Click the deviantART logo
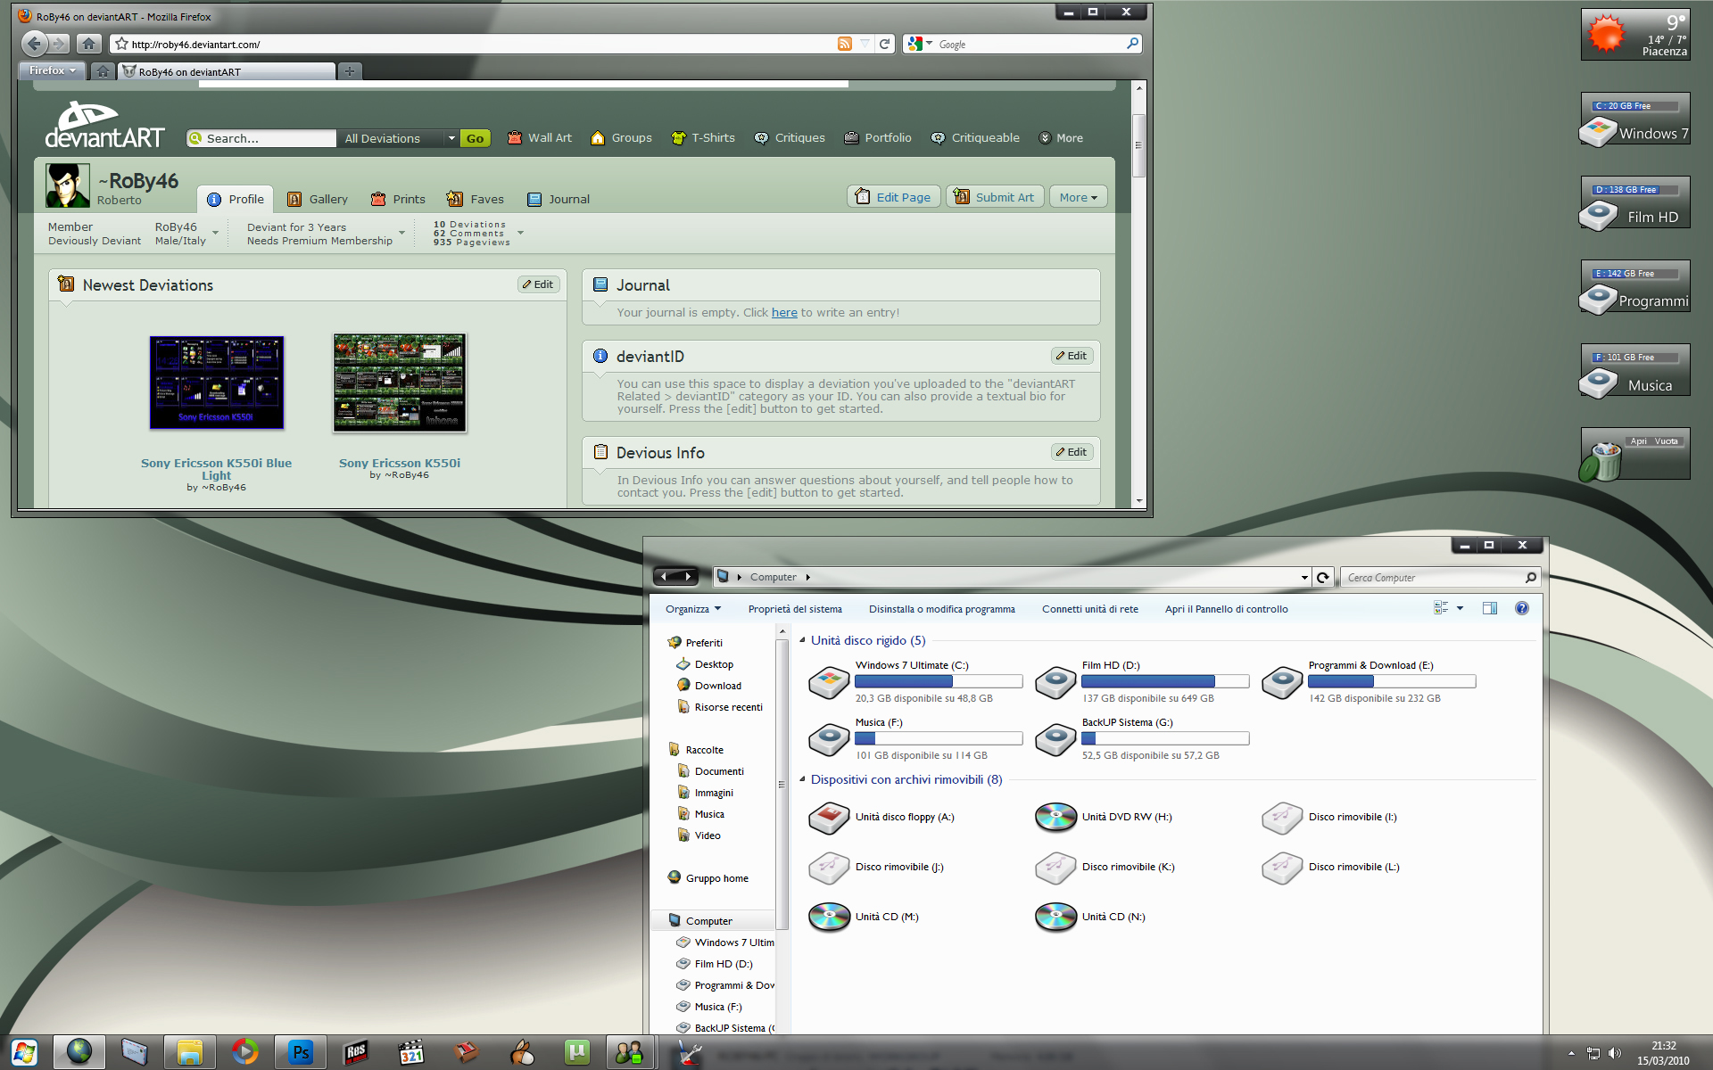Image resolution: width=1713 pixels, height=1070 pixels. [104, 125]
